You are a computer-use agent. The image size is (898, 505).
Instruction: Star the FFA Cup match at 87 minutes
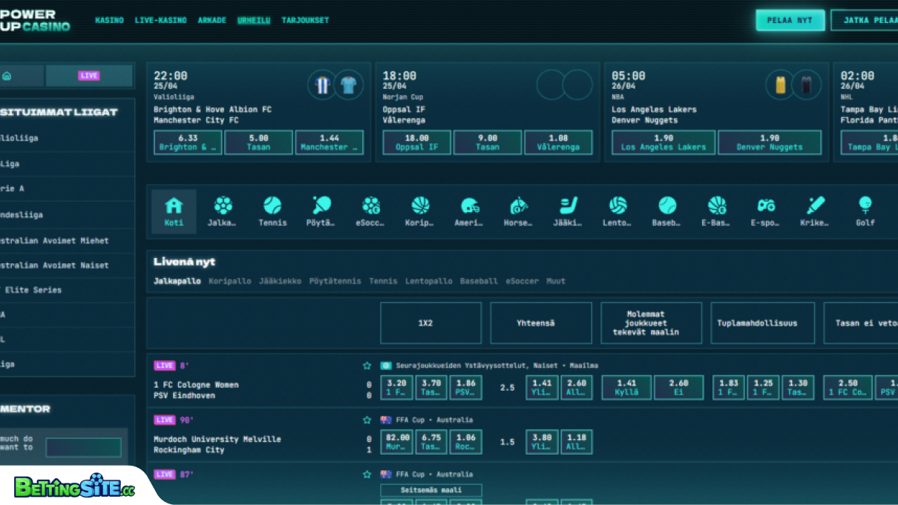(x=367, y=474)
